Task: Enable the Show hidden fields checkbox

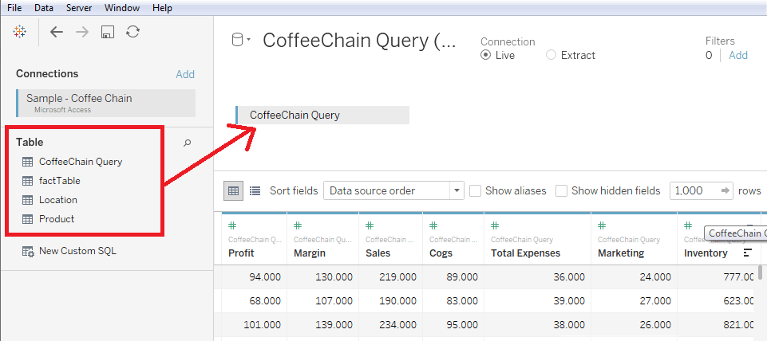Action: pos(561,190)
